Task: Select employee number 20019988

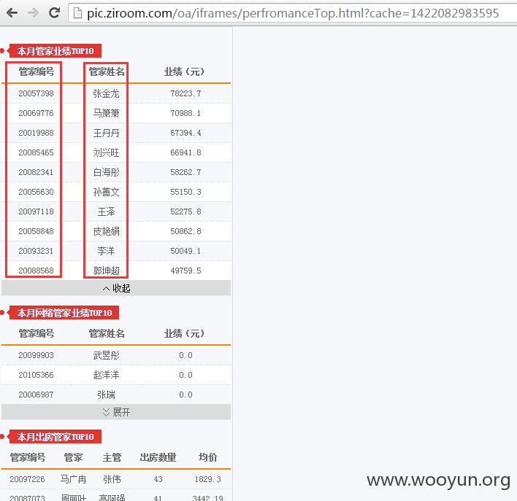Action: pos(36,133)
